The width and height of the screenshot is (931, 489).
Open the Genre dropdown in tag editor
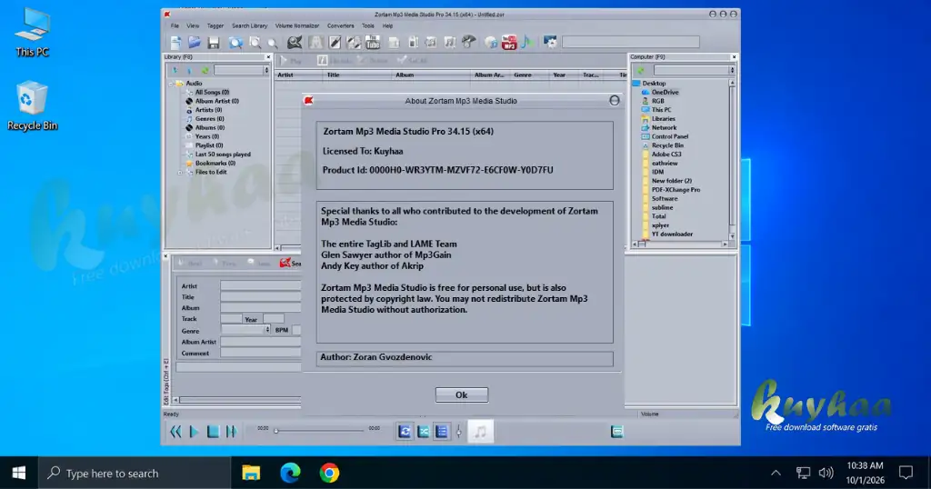pyautogui.click(x=245, y=329)
